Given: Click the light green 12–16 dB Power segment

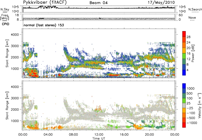Looking at the screenshot, I should (x=184, y=56).
